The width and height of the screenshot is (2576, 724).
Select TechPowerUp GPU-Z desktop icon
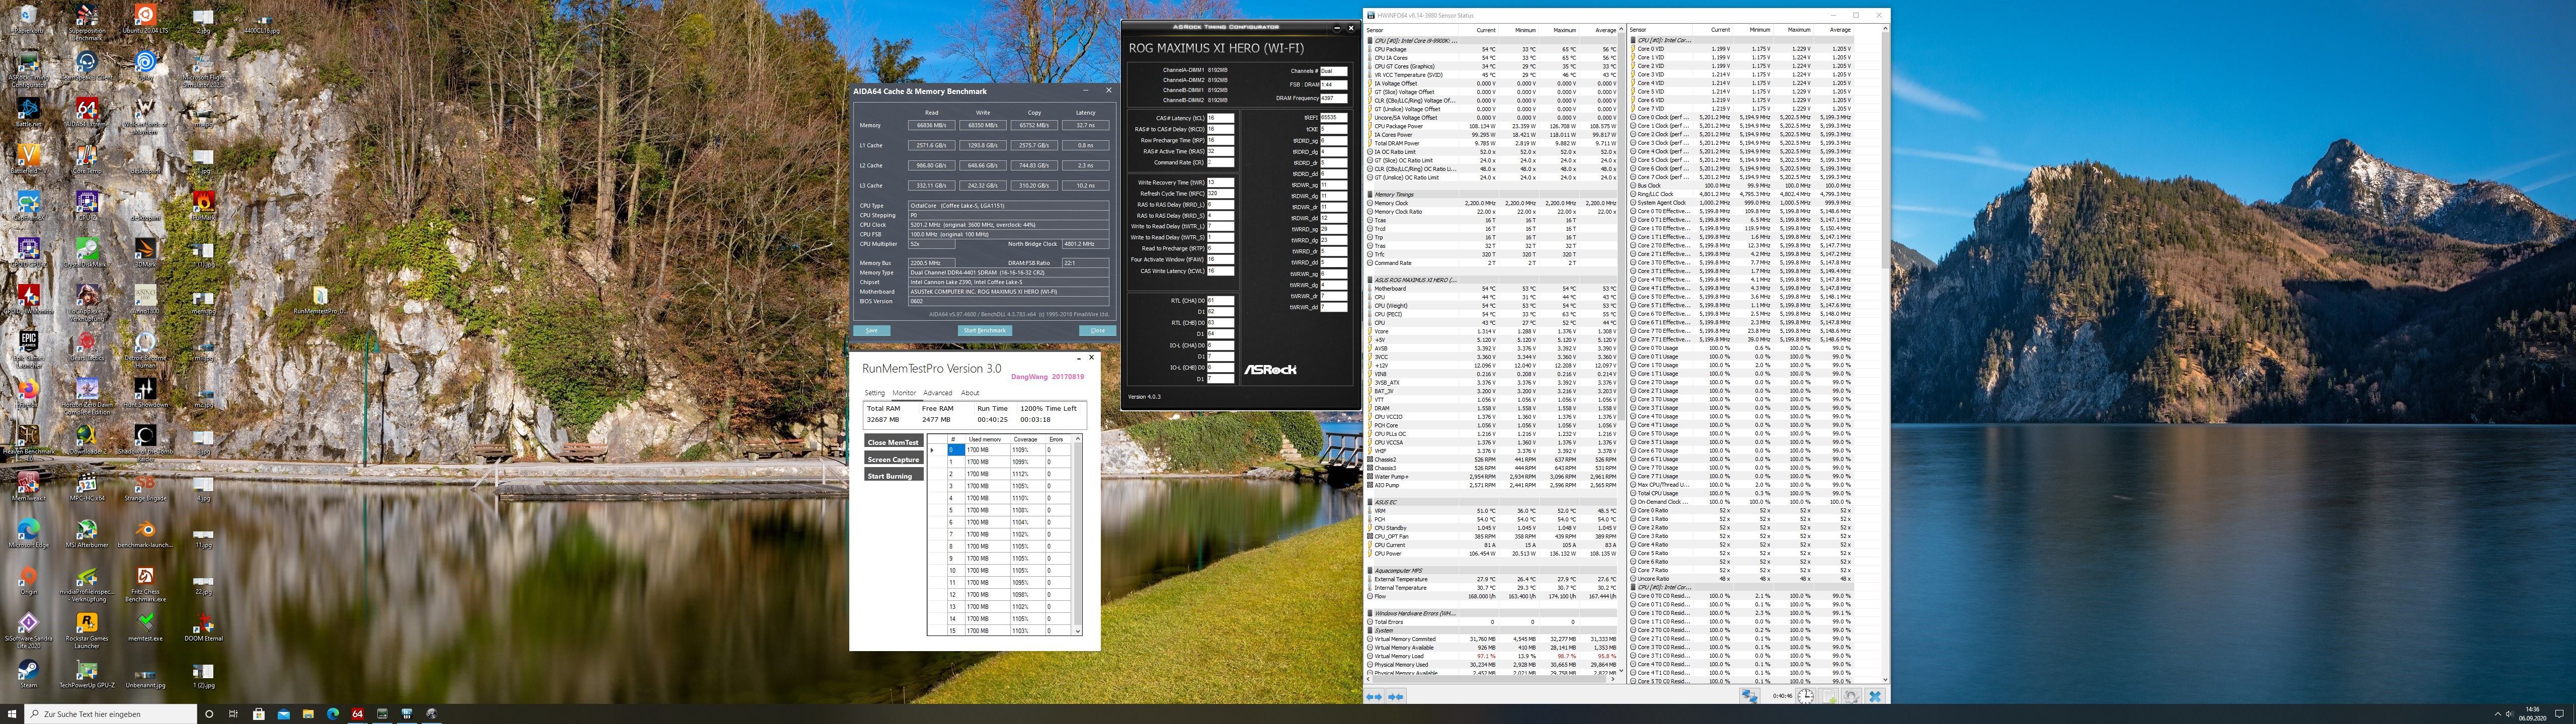86,673
